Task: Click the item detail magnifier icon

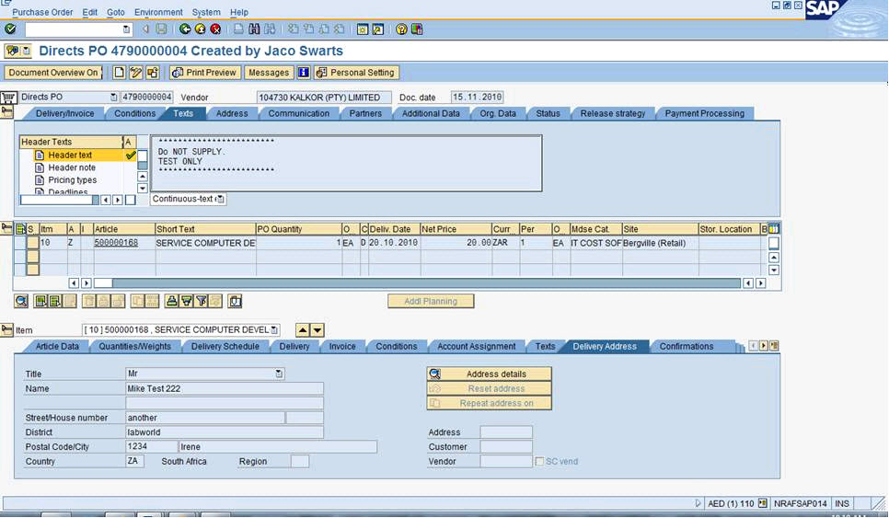Action: pyautogui.click(x=21, y=301)
